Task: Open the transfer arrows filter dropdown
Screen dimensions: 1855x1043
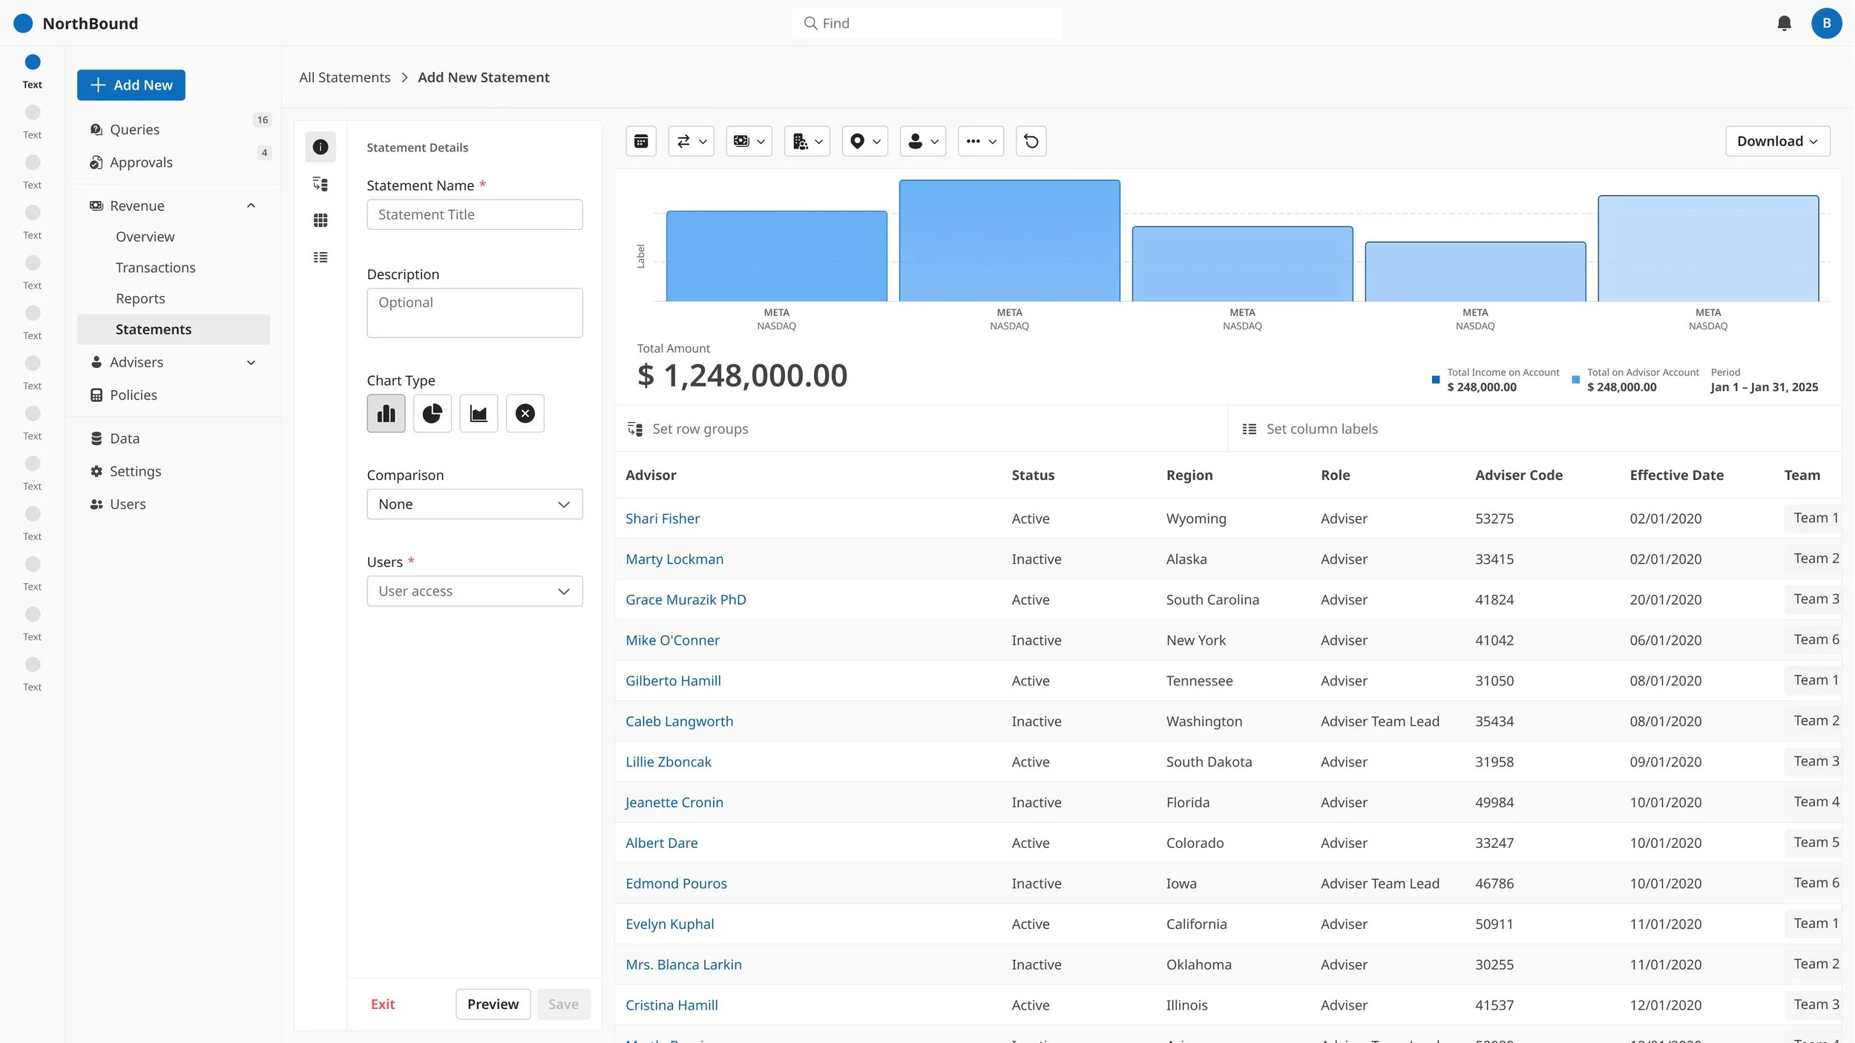Action: [x=691, y=141]
